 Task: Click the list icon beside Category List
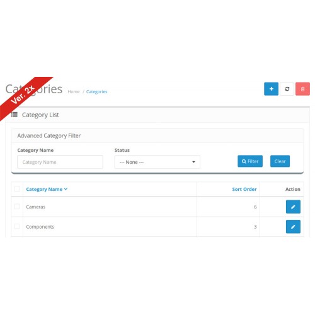[14, 115]
